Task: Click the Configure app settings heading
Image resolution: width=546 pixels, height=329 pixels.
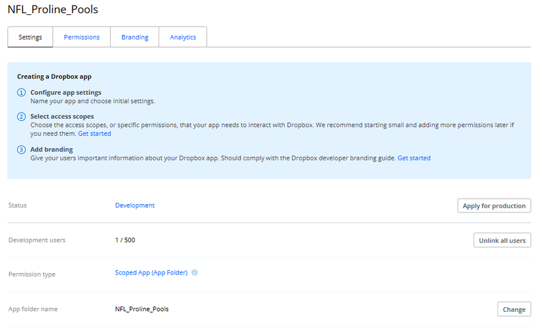Action: click(66, 92)
